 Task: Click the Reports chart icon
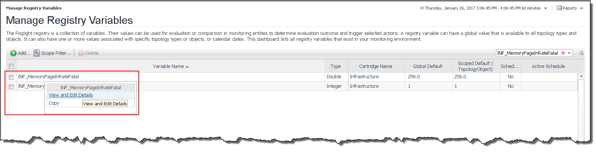pyautogui.click(x=559, y=8)
